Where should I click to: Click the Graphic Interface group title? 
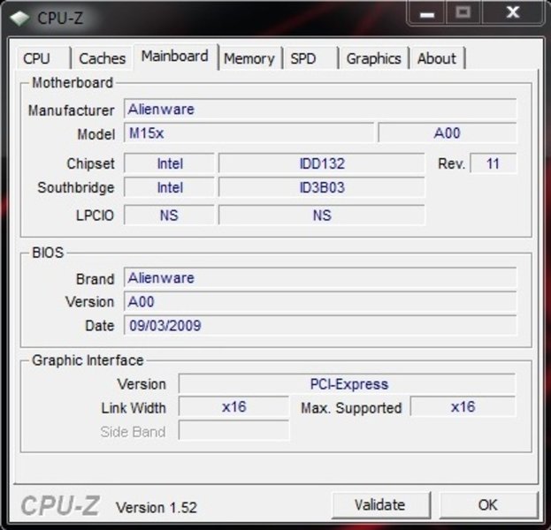point(88,360)
